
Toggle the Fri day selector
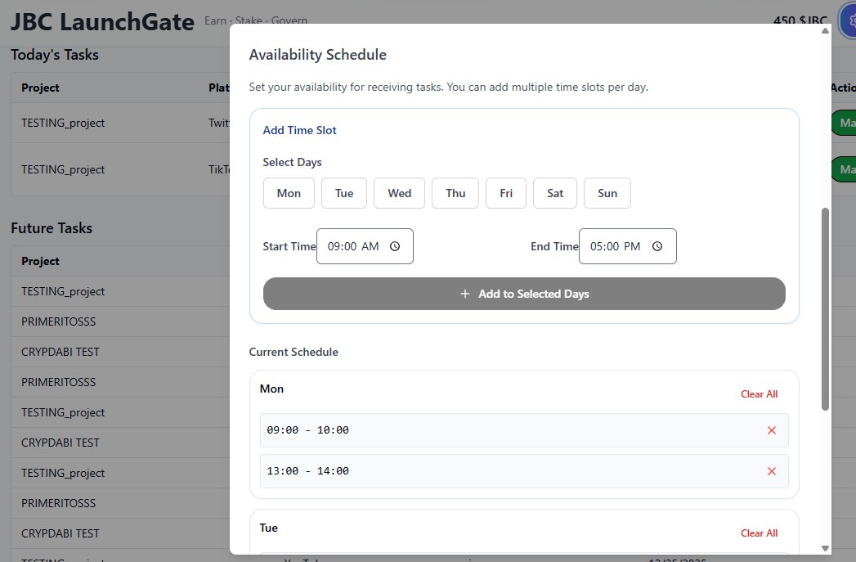pyautogui.click(x=506, y=193)
